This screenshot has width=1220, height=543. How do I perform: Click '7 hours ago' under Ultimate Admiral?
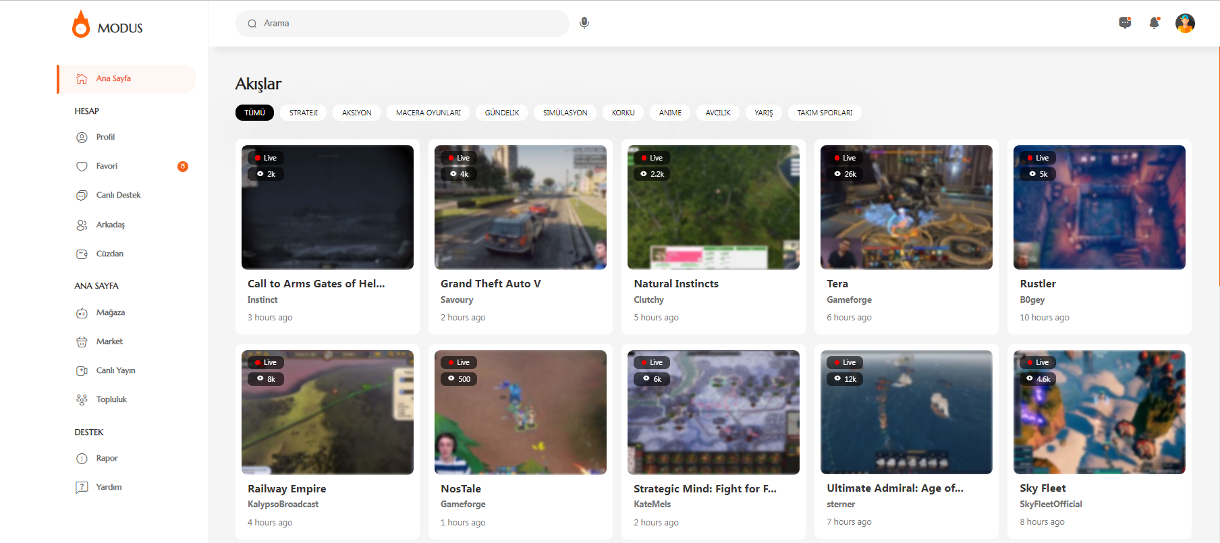849,522
